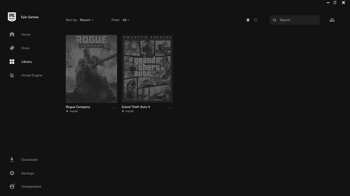Viewport: 350px width, 196px height.
Task: Click Install under Grand Theft Auto V
Action: (129, 111)
